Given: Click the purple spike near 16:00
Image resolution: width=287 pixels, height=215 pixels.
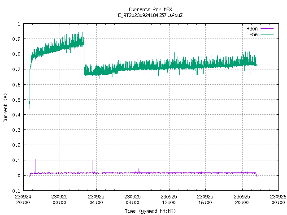Looking at the screenshot, I should (207, 167).
